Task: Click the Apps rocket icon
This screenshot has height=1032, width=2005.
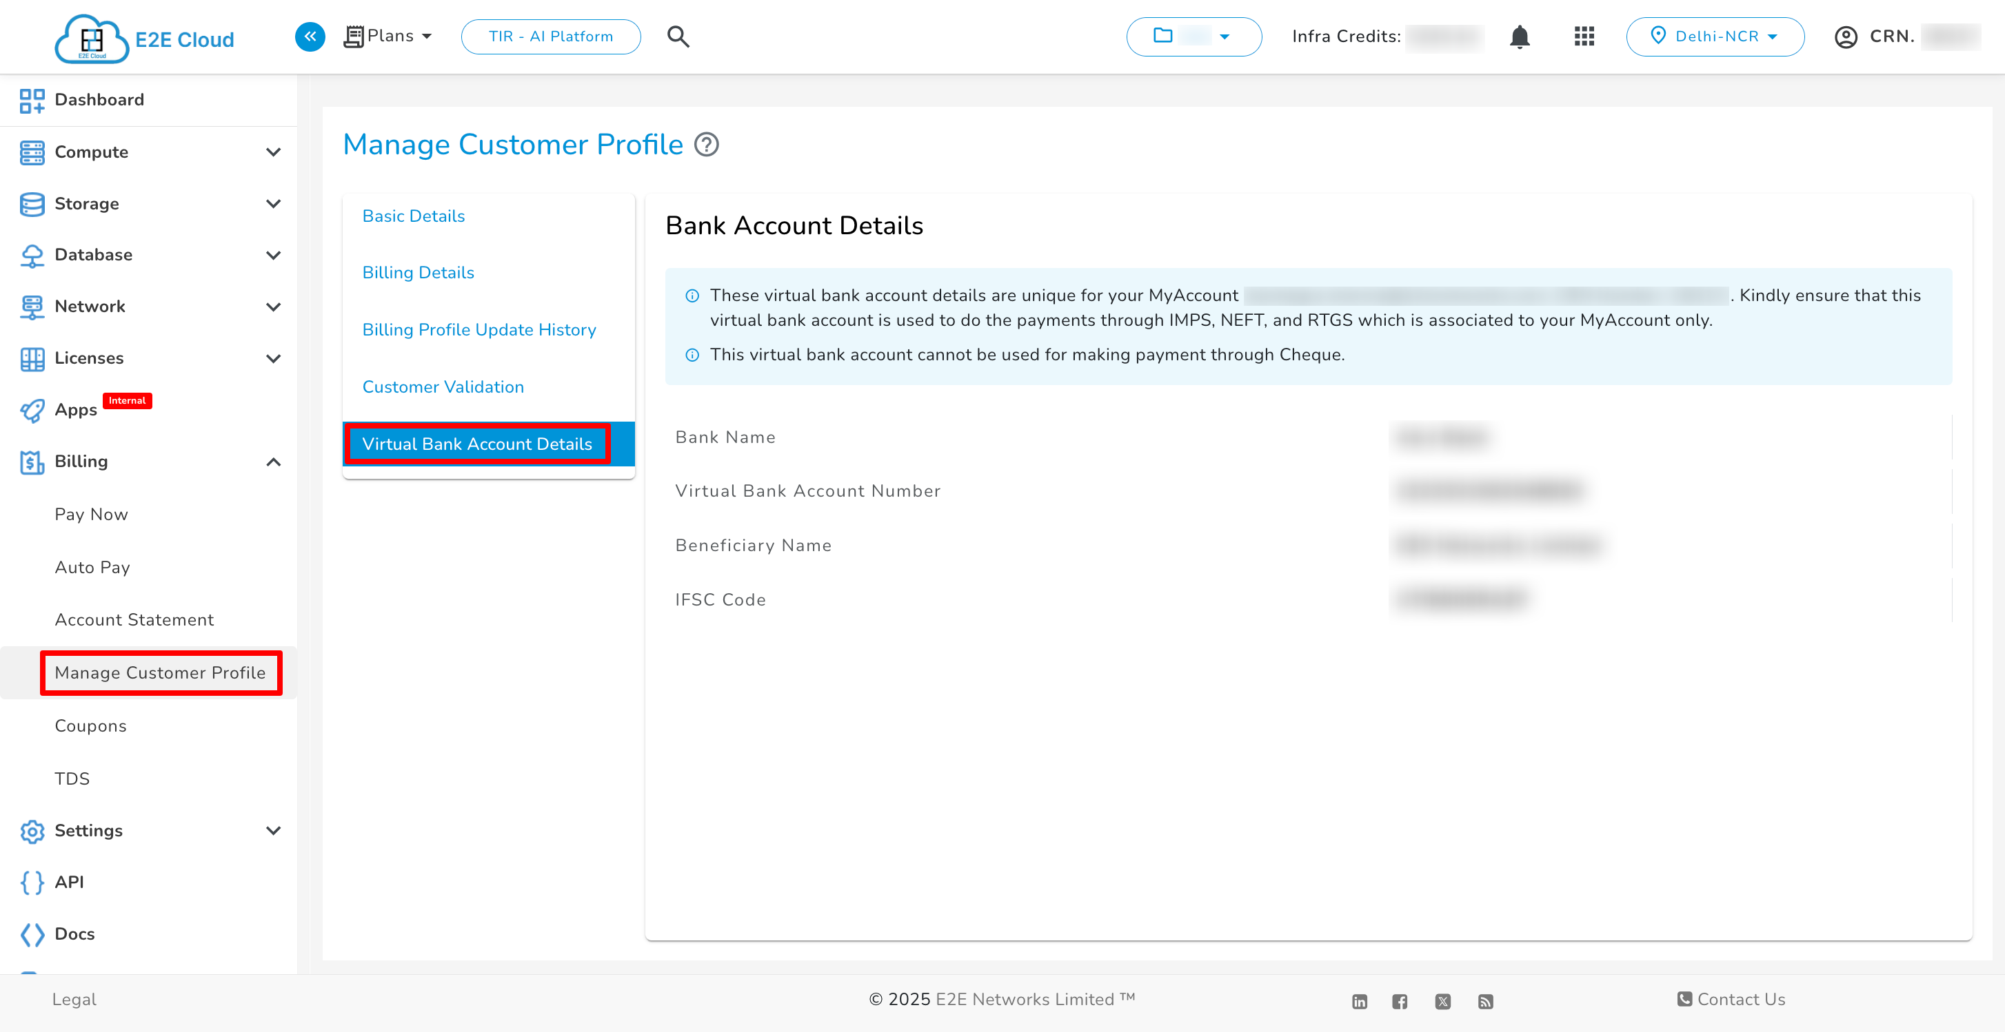Action: (32, 411)
